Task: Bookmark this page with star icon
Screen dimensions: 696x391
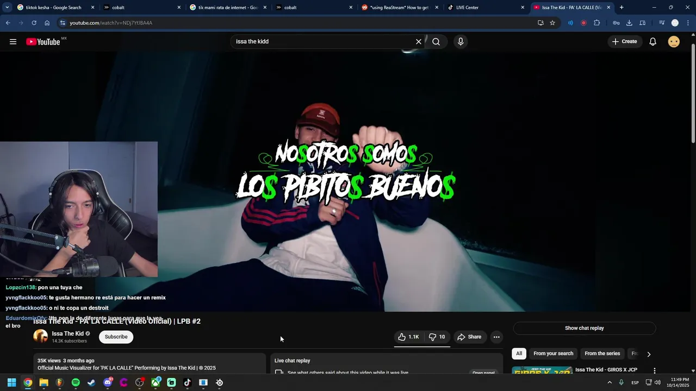Action: pyautogui.click(x=552, y=23)
